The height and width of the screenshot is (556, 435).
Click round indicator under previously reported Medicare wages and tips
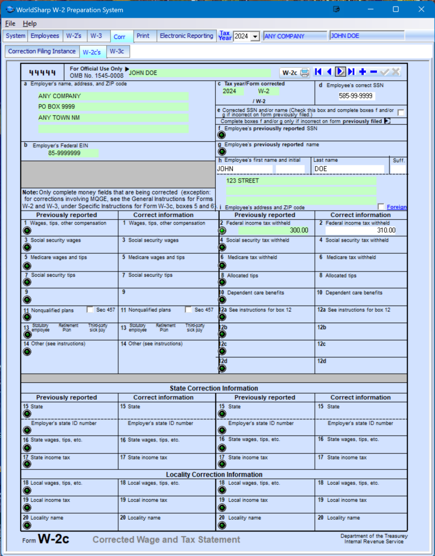point(27,266)
